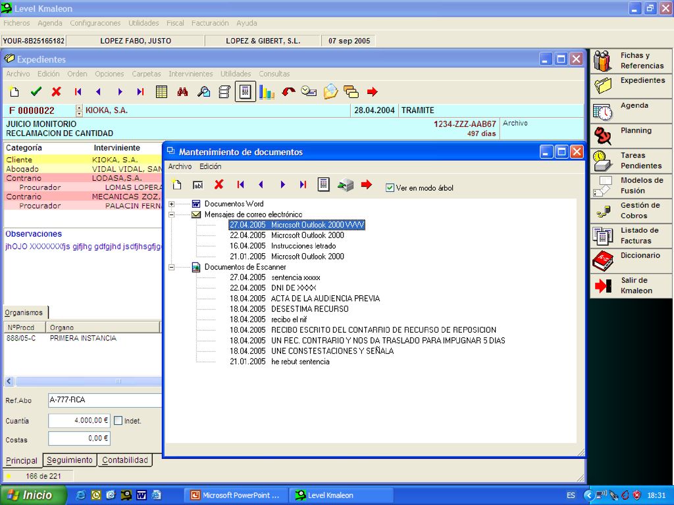Go to next record in Expedientes toolbar
Screen dimensions: 674x505
pos(120,91)
